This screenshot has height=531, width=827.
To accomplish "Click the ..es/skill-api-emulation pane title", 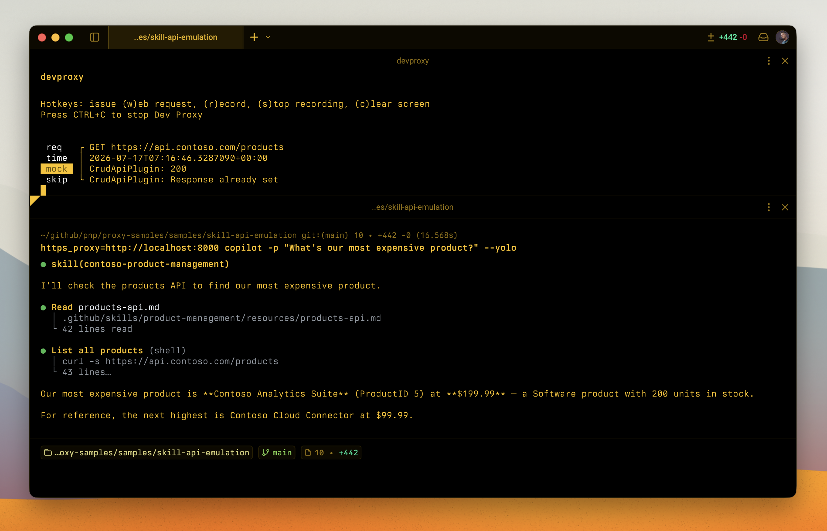I will tap(412, 207).
